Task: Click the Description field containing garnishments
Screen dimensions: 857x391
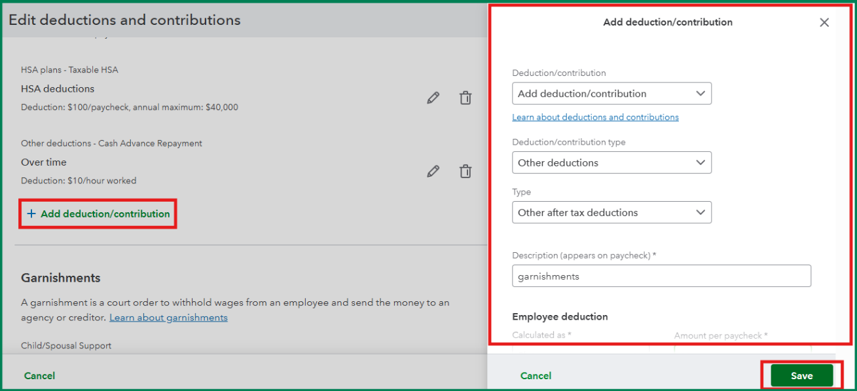Action: click(x=661, y=276)
